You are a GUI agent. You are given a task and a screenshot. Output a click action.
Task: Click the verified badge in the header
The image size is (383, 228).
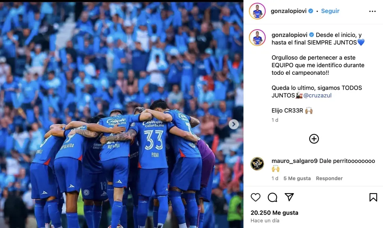(x=311, y=11)
